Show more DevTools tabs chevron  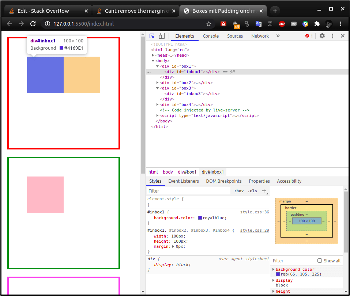278,36
